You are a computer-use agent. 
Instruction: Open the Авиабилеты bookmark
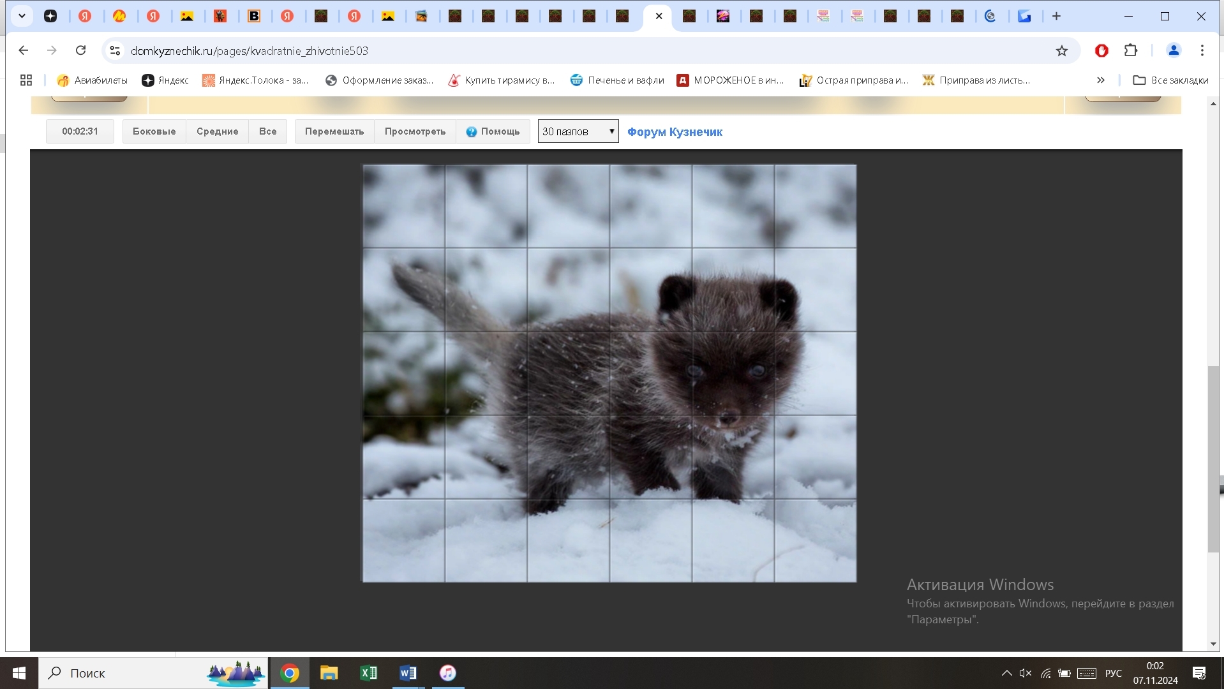pos(92,80)
